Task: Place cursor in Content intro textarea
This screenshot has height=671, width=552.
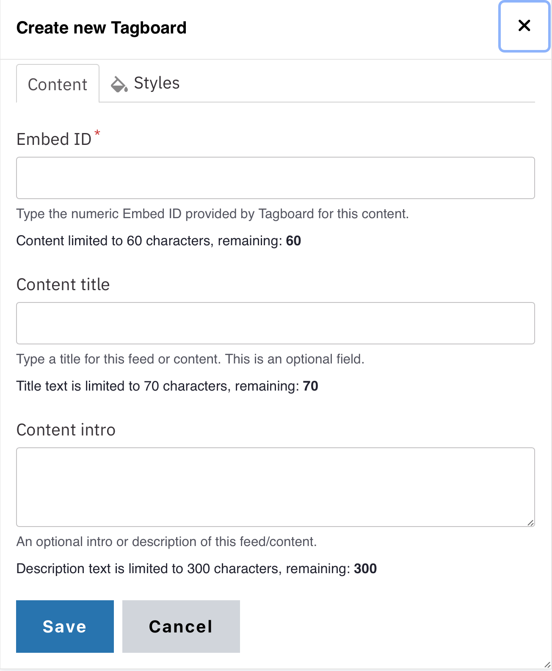Action: tap(275, 487)
